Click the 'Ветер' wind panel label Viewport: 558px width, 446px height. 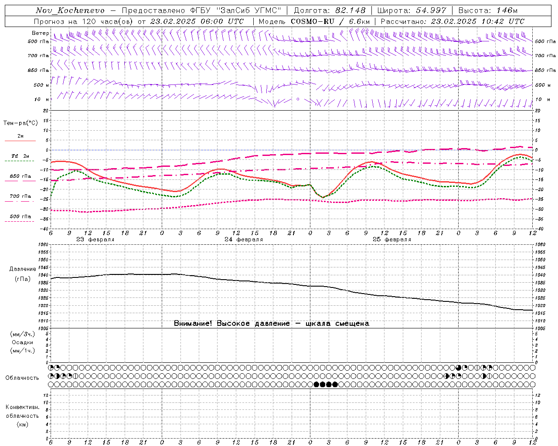pyautogui.click(x=40, y=33)
